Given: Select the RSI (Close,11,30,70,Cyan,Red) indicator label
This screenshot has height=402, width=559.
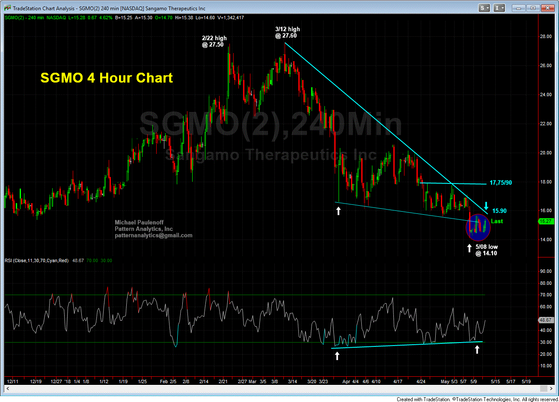Looking at the screenshot, I should click(36, 260).
